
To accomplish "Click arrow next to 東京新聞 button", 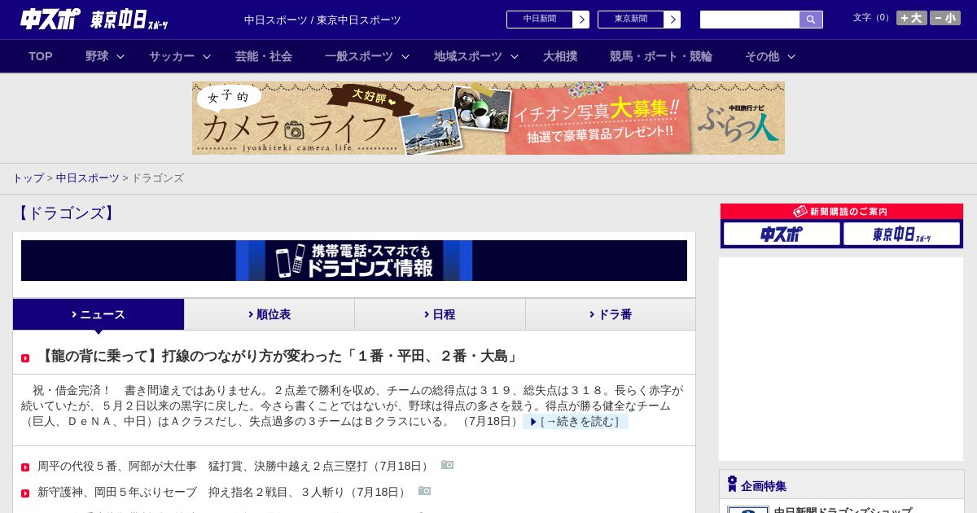I will point(673,20).
